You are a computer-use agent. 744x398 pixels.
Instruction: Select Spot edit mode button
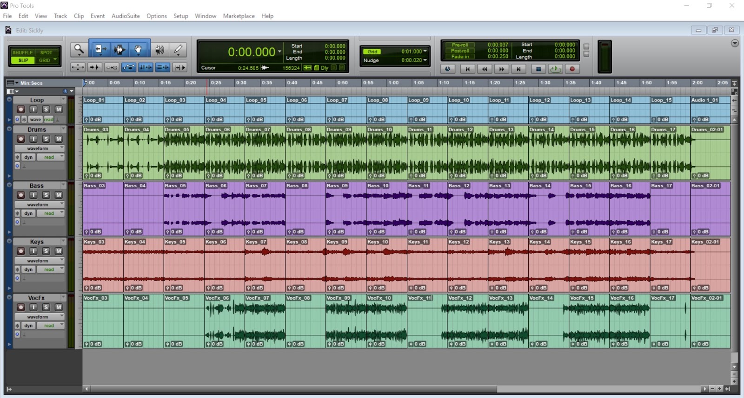tap(46, 52)
